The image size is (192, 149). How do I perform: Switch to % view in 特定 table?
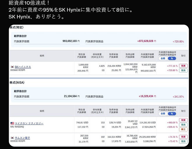pos(172,58)
